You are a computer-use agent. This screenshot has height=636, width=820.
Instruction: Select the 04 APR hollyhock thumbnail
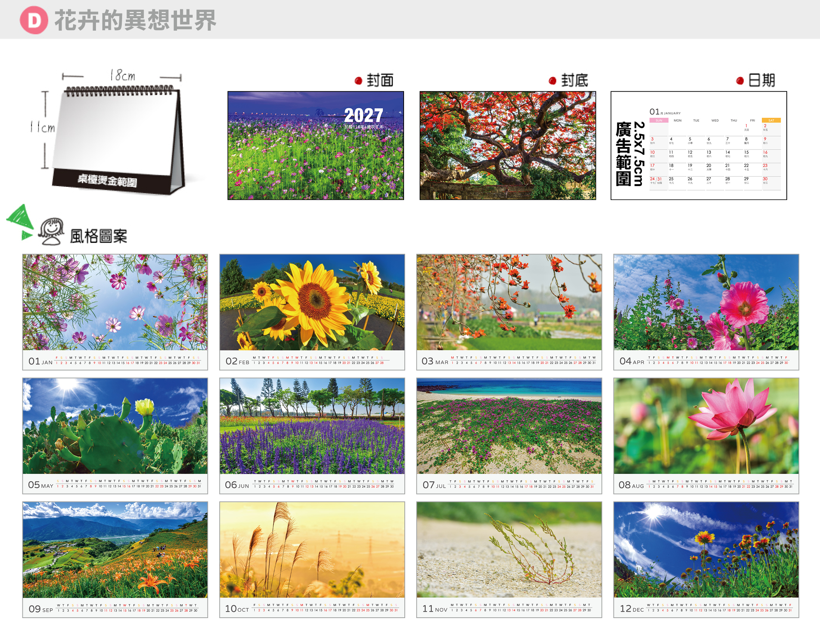click(706, 312)
